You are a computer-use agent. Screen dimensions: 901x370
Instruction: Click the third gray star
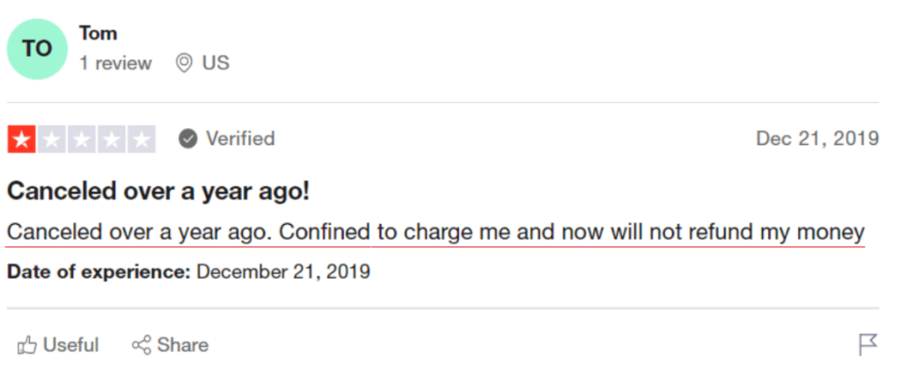click(82, 140)
